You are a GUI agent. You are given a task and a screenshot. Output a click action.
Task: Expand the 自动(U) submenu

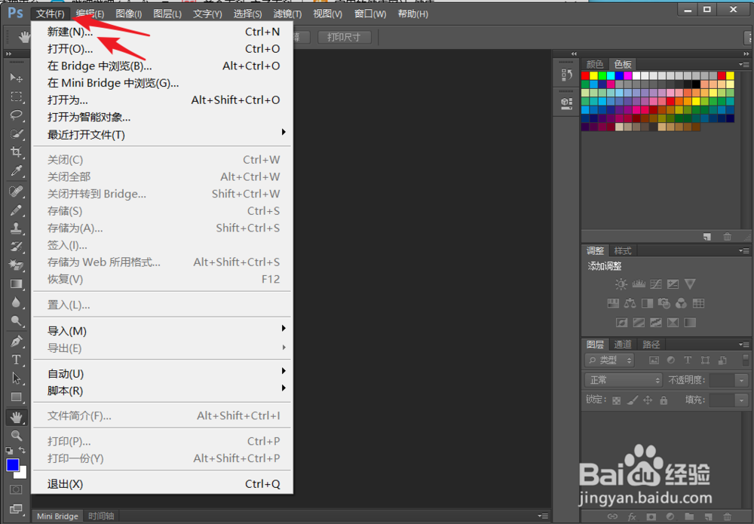[x=163, y=373]
